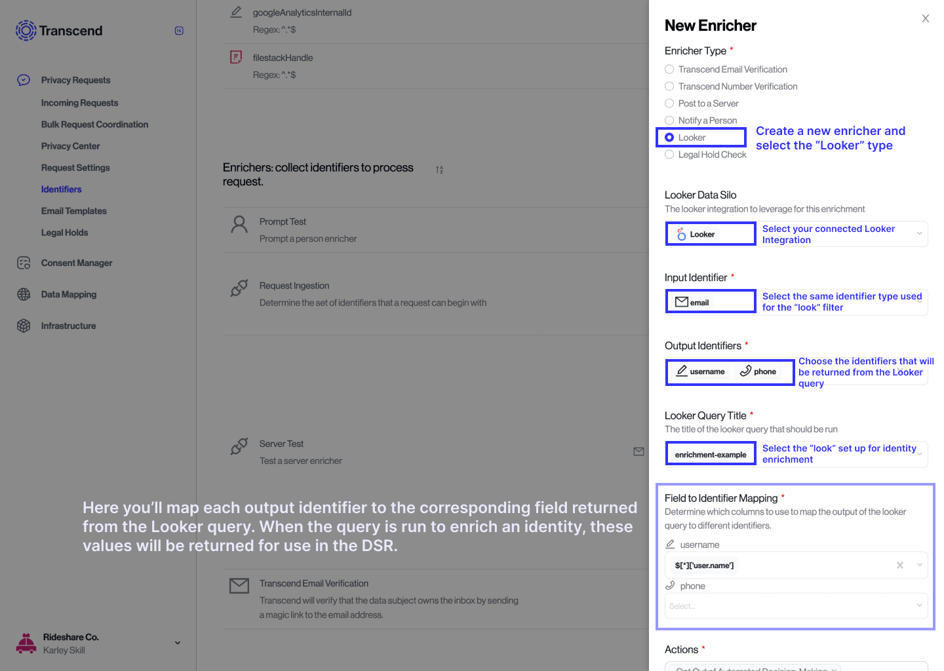
Task: Click the pencil icon beside googleAnalyticsInternalId
Action: click(235, 12)
